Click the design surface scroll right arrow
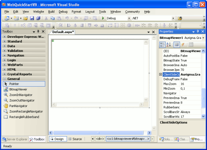The image size is (207, 150). click(x=149, y=133)
